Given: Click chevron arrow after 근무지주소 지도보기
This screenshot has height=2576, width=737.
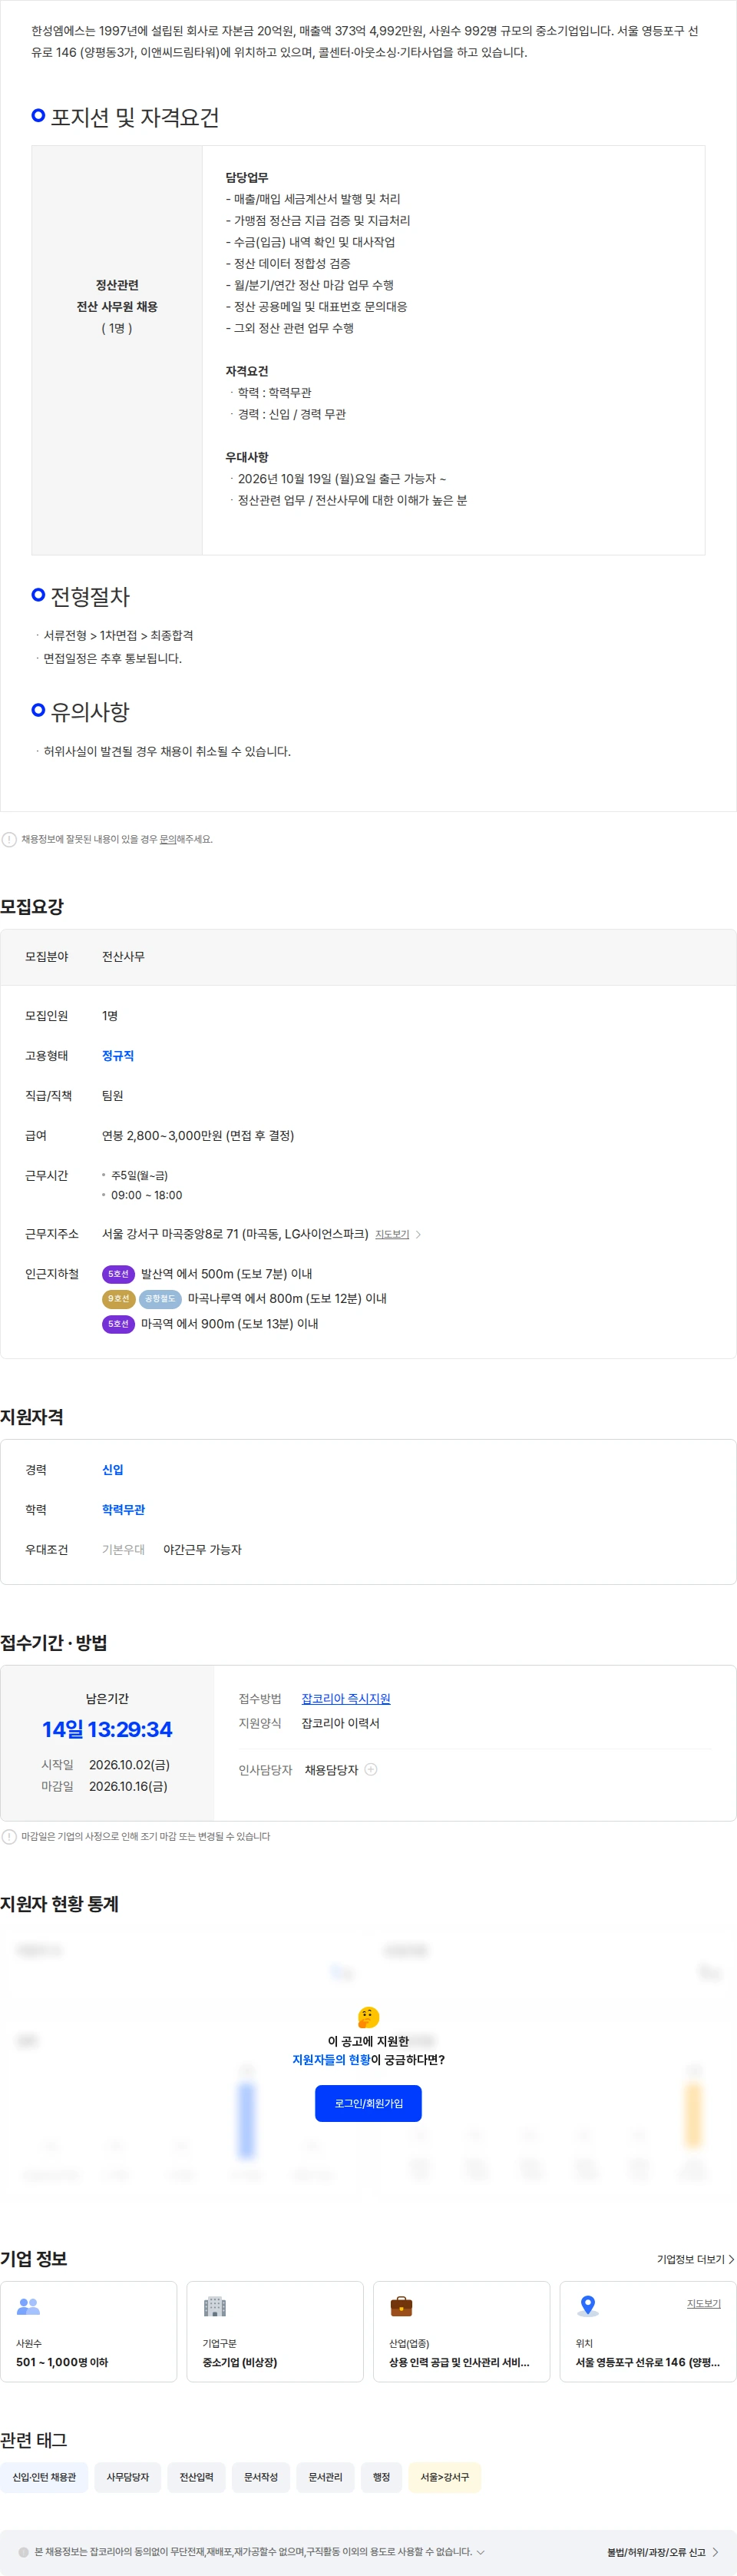Looking at the screenshot, I should point(418,1234).
